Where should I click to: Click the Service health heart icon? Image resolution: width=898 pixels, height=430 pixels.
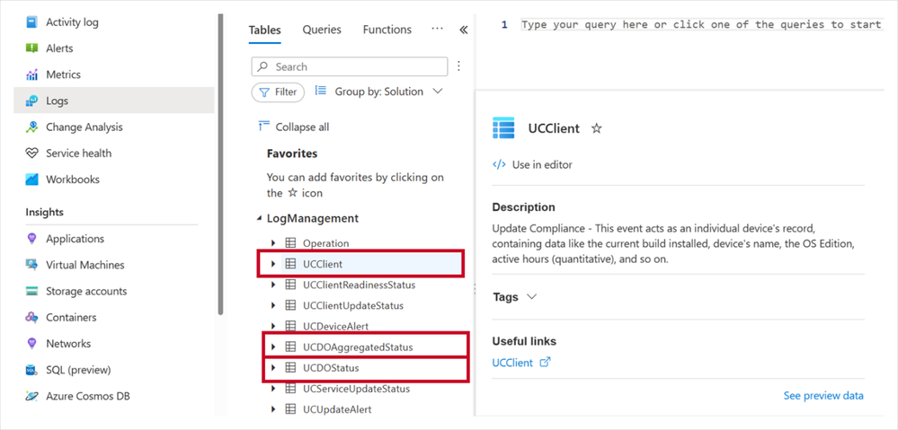pyautogui.click(x=32, y=154)
